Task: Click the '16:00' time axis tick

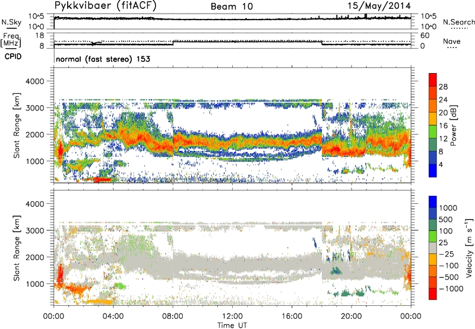Action: (292, 317)
